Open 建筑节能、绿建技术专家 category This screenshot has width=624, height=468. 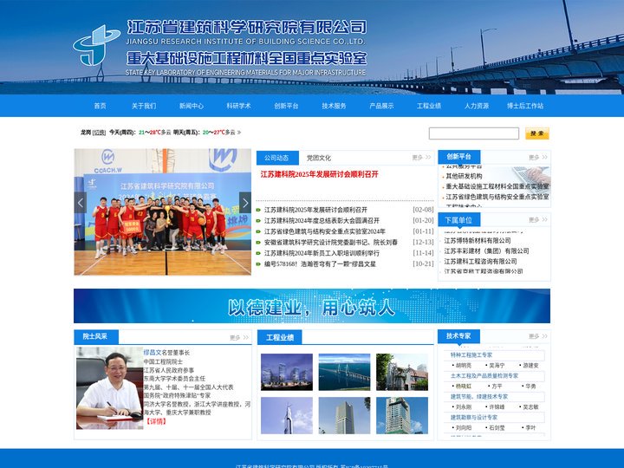pyautogui.click(x=479, y=396)
